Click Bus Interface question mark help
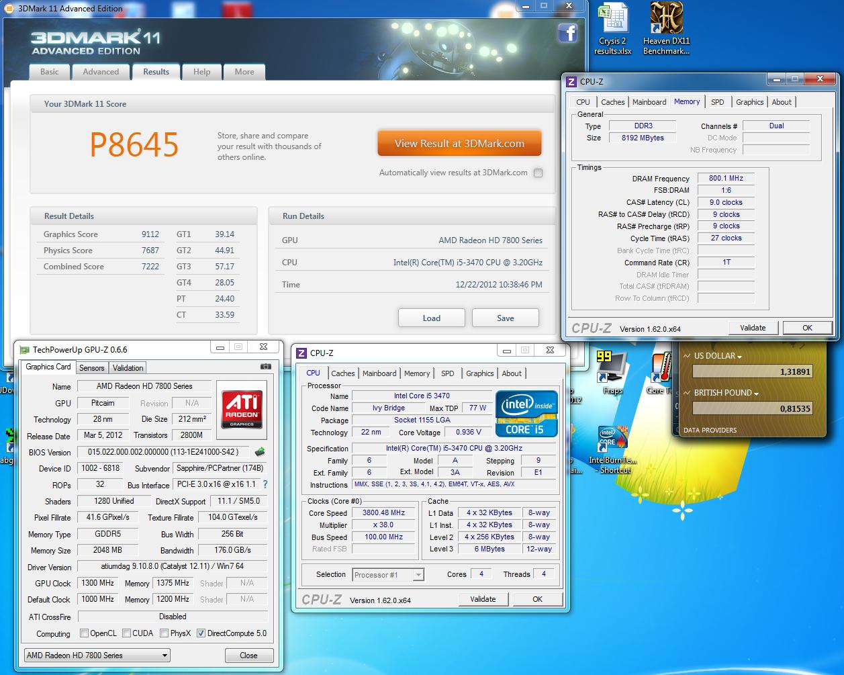 click(x=265, y=484)
